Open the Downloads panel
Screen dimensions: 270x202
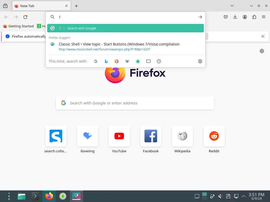[x=235, y=17]
